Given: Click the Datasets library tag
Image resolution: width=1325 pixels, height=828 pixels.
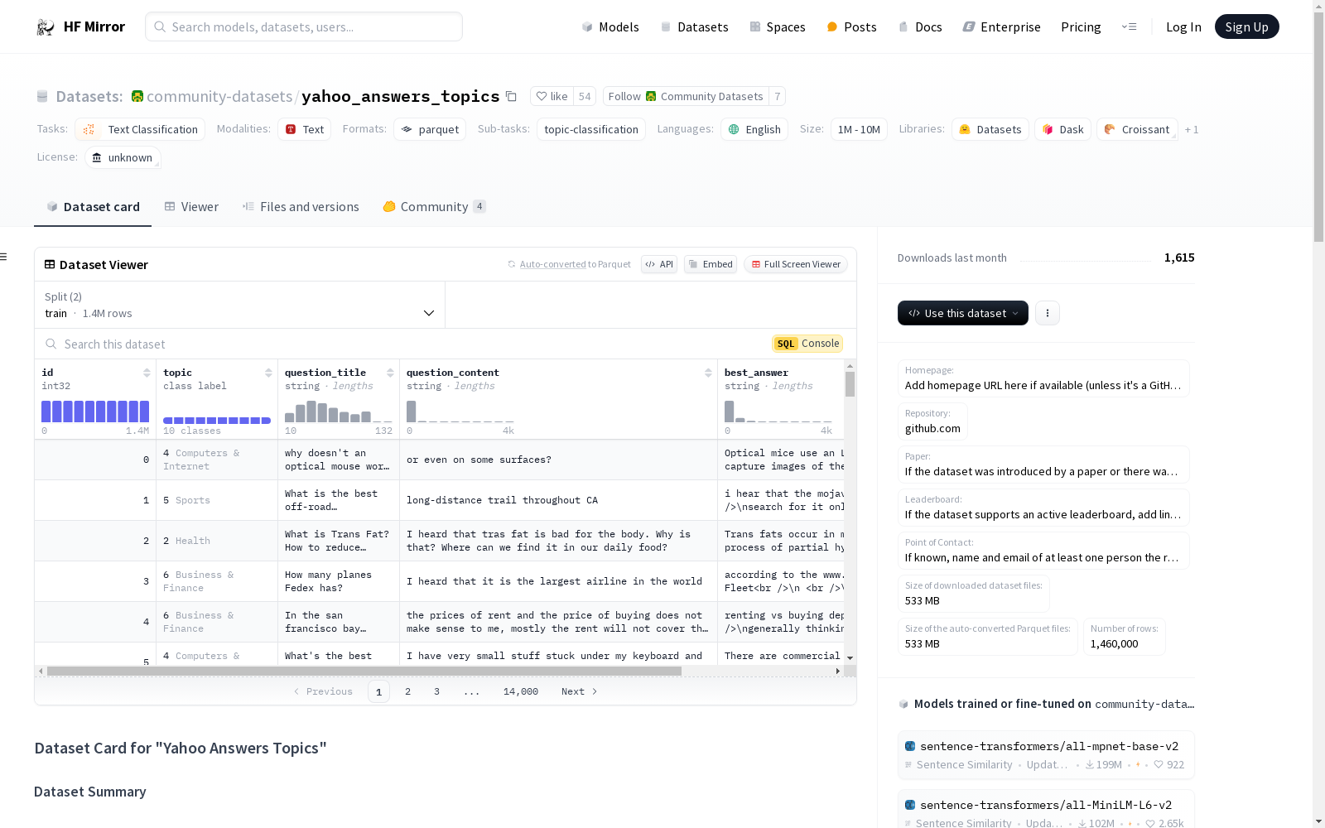Looking at the screenshot, I should click(990, 129).
